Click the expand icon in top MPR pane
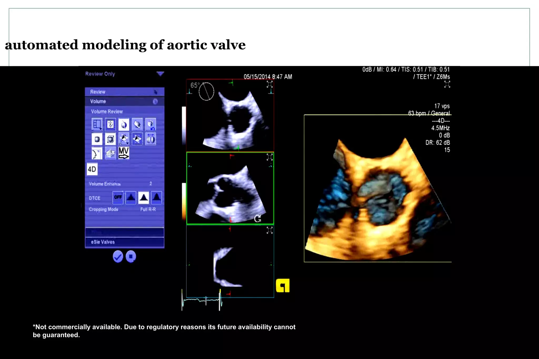 269,84
